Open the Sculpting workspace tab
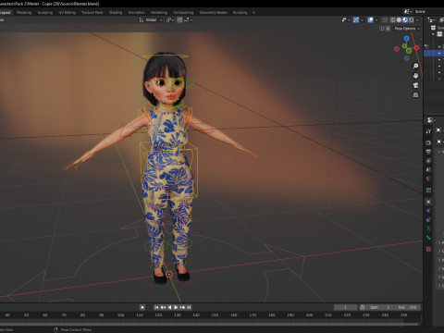 pyautogui.click(x=45, y=12)
